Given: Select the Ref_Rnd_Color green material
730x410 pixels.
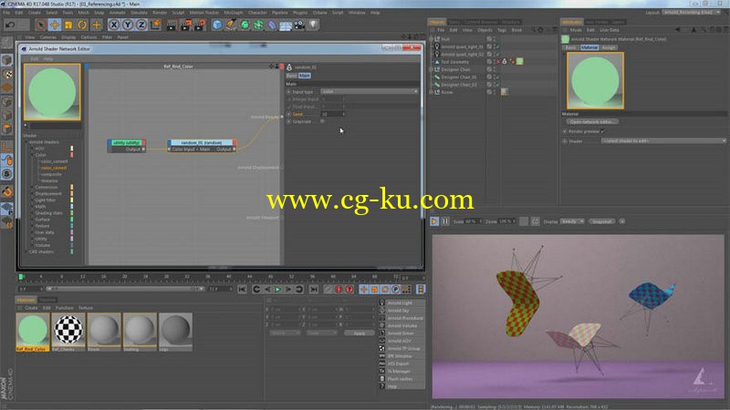Looking at the screenshot, I should 33,332.
